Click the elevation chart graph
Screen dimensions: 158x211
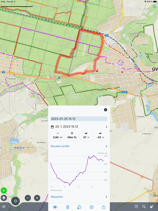pyautogui.click(x=79, y=172)
